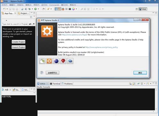The height and width of the screenshot is (116, 159).
Task: Open the rocket deploy dropdown arrow
Action: click(51, 9)
